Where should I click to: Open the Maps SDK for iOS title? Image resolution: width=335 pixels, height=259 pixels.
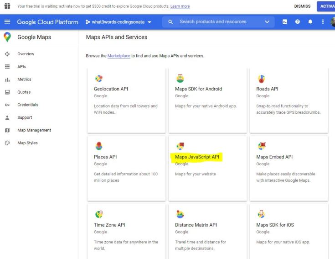[275, 225]
